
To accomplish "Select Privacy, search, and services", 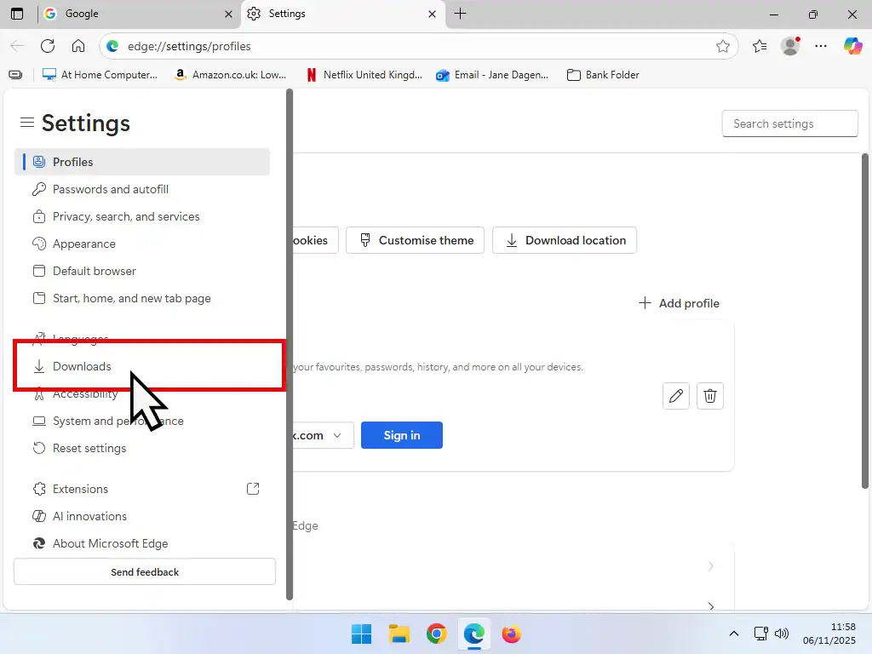I will tap(126, 216).
